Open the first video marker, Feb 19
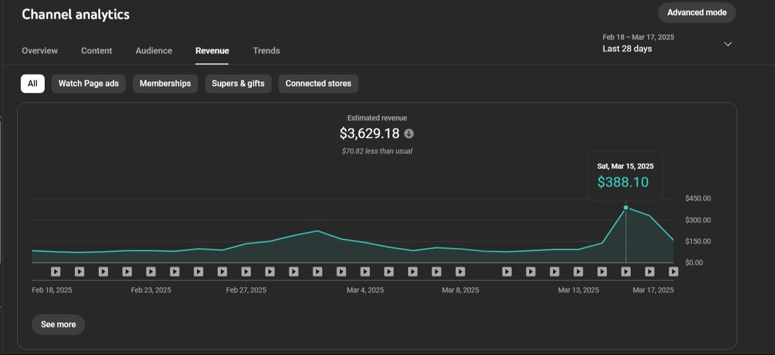 56,272
